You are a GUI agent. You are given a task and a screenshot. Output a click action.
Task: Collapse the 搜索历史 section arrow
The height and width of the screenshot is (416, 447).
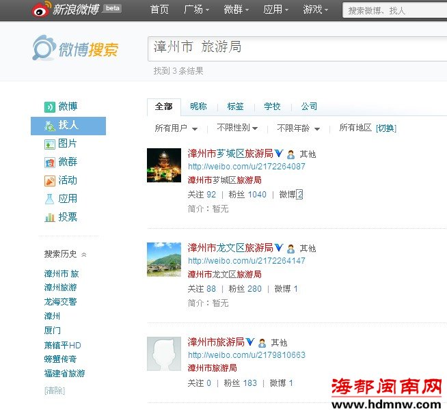pos(84,254)
